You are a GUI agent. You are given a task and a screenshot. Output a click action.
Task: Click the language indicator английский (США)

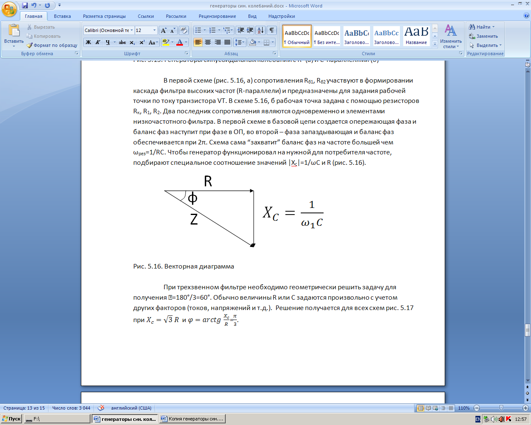131,408
